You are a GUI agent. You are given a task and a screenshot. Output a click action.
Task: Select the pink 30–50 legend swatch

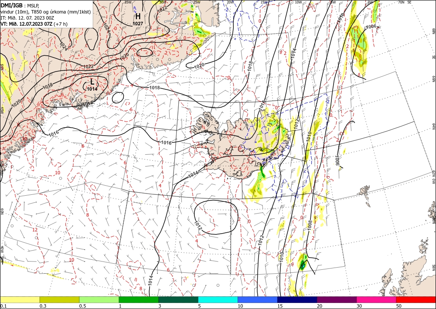click(x=377, y=299)
